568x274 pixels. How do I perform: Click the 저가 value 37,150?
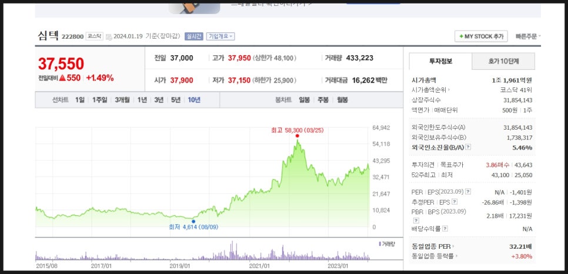pos(239,80)
